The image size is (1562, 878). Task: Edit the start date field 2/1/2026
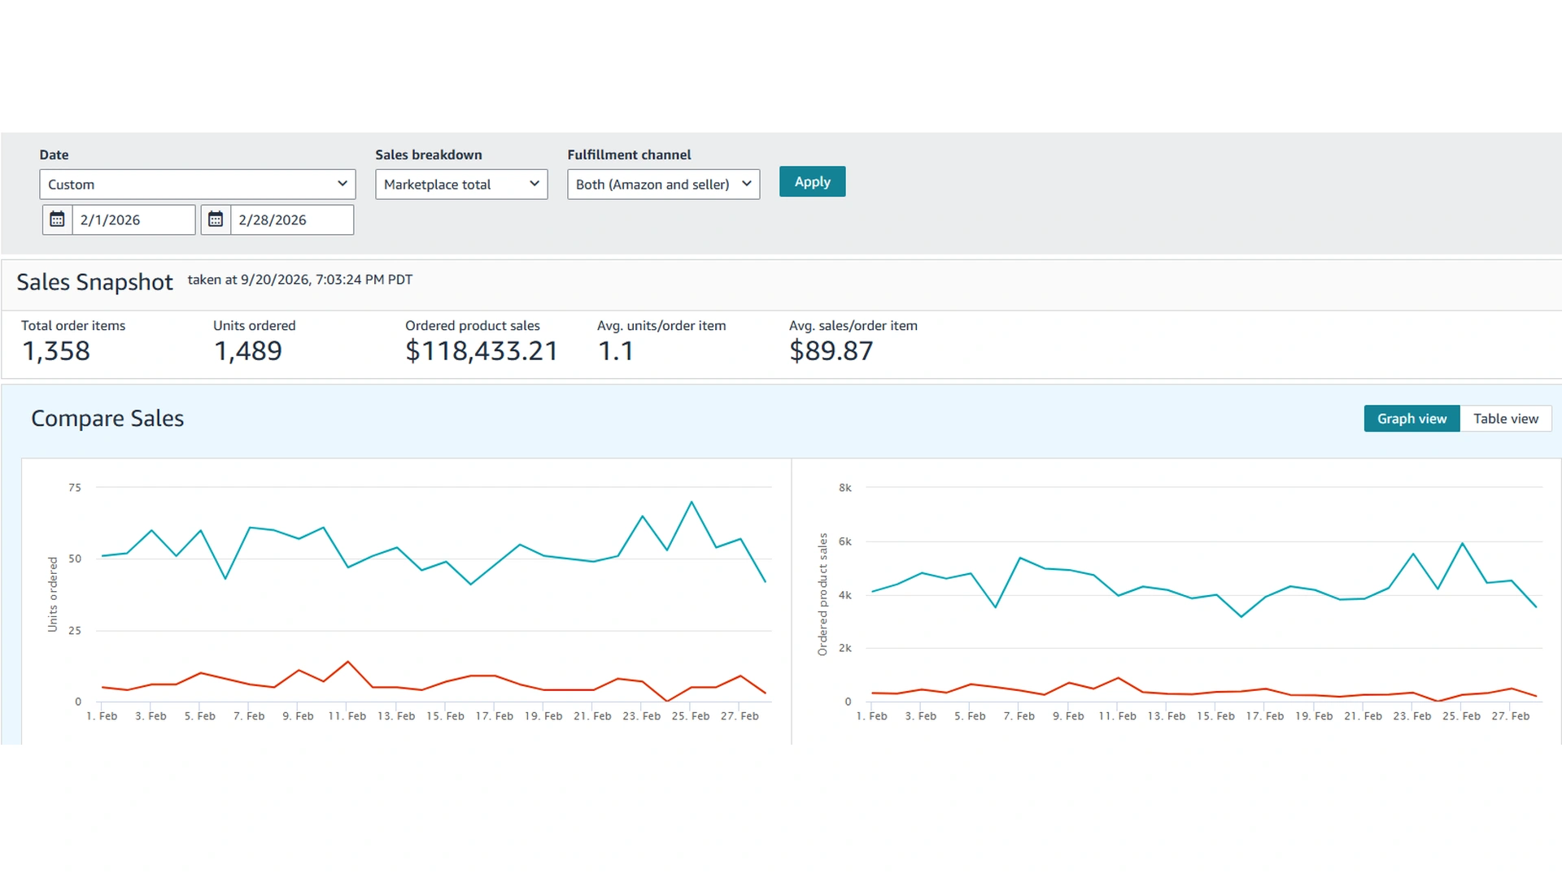point(133,219)
